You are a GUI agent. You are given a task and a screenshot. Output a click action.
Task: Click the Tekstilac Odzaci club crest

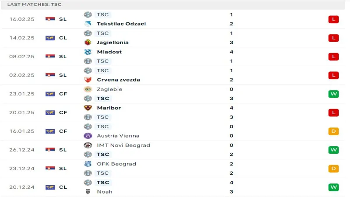[88, 24]
